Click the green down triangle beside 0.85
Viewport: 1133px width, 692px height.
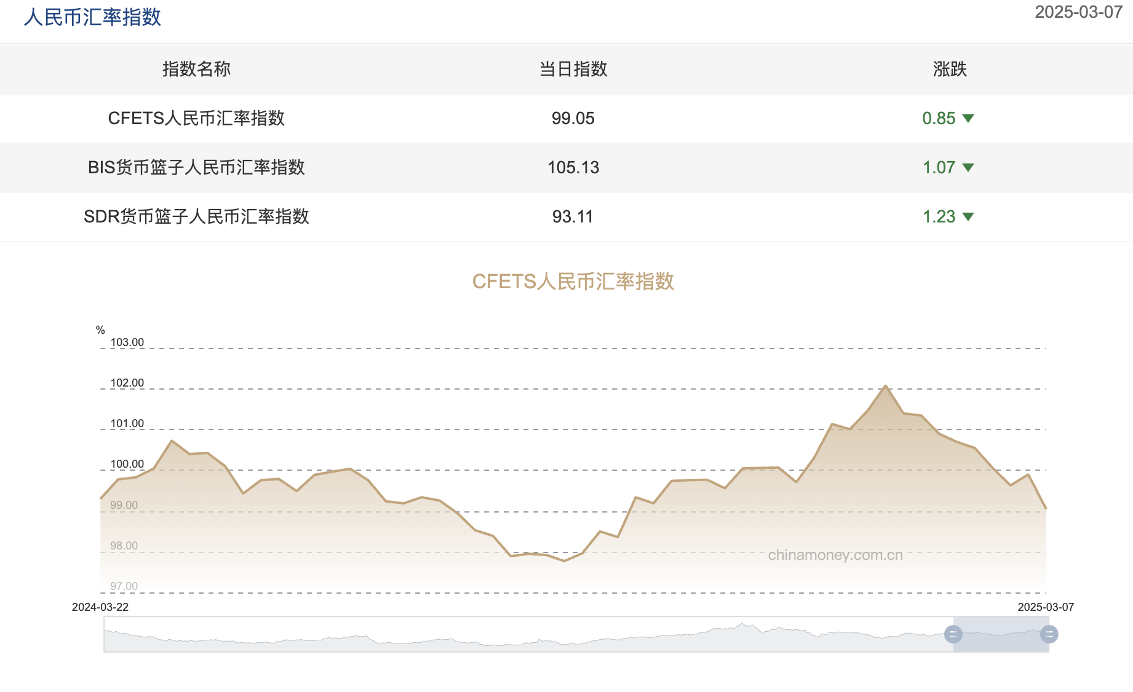coord(969,119)
